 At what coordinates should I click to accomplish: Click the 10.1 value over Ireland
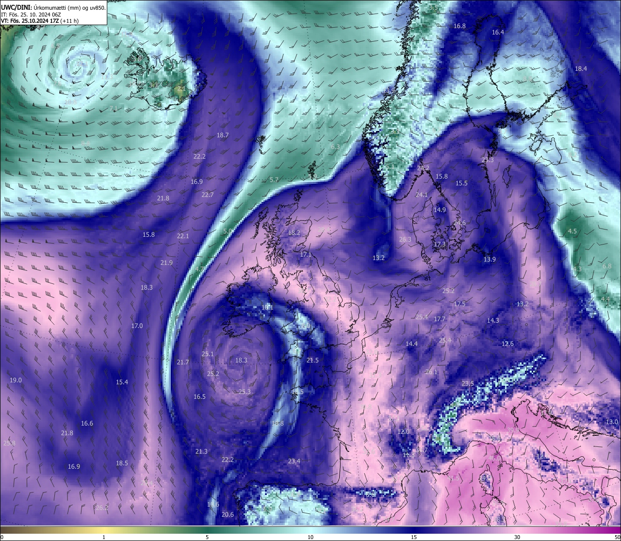point(267,308)
